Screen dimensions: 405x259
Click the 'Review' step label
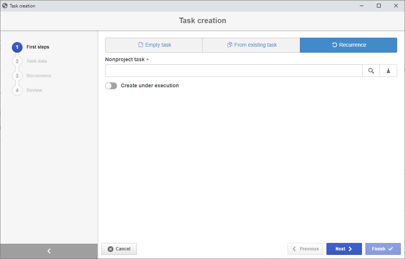coord(34,90)
